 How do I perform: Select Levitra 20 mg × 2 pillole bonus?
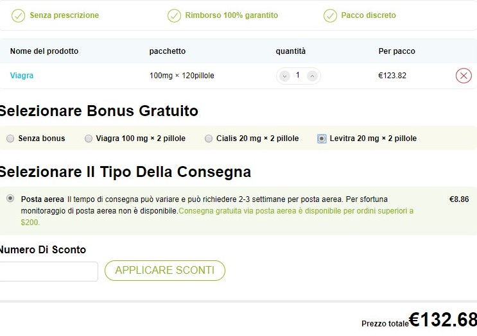pyautogui.click(x=322, y=139)
